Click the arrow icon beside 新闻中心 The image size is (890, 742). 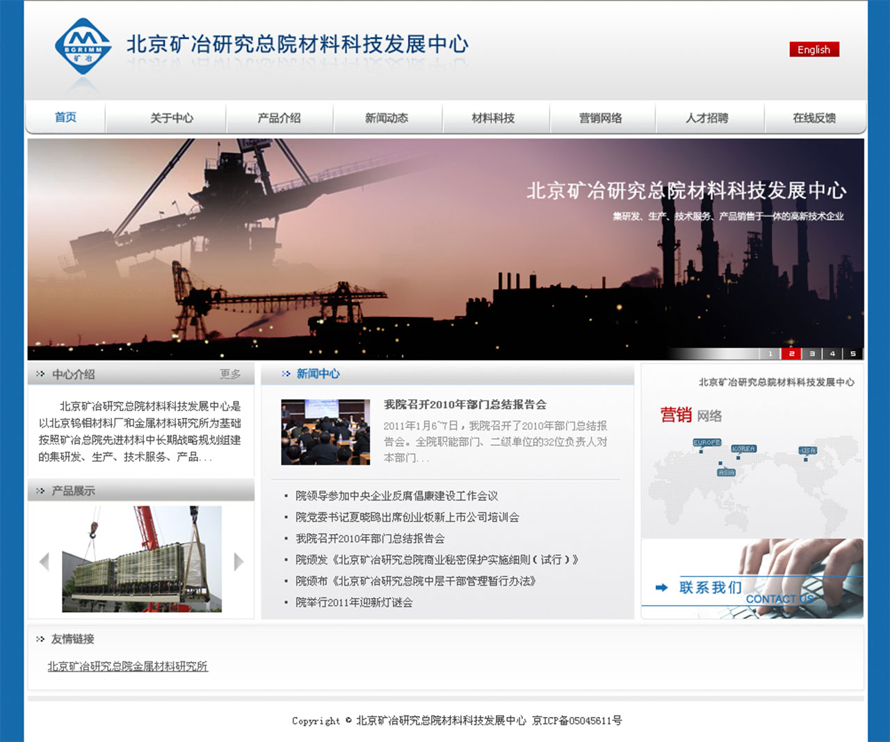(x=286, y=373)
